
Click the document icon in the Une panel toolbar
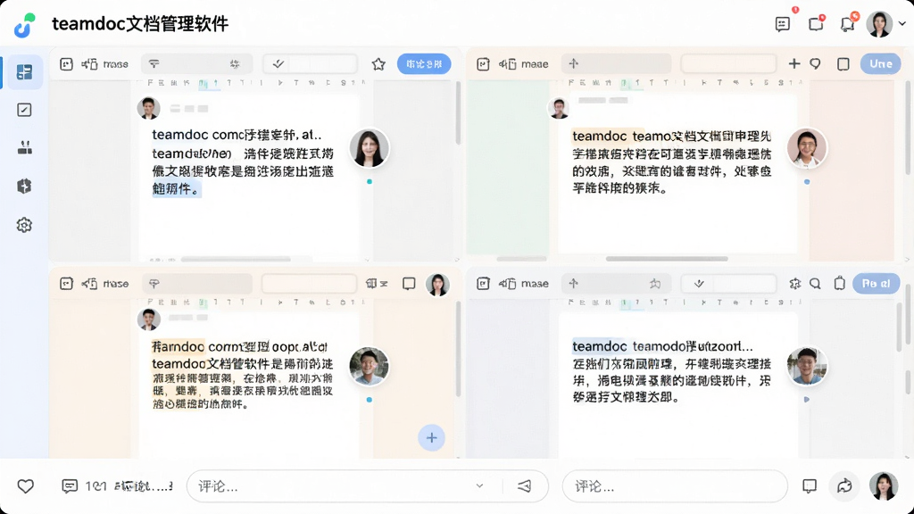483,64
